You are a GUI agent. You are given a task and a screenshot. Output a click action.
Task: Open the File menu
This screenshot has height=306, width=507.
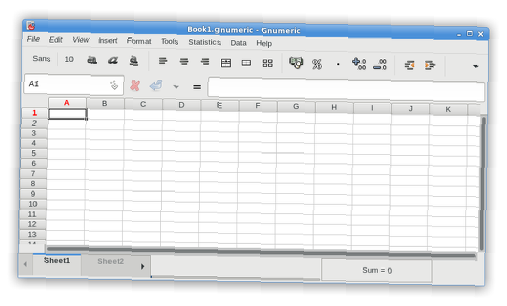coord(33,39)
